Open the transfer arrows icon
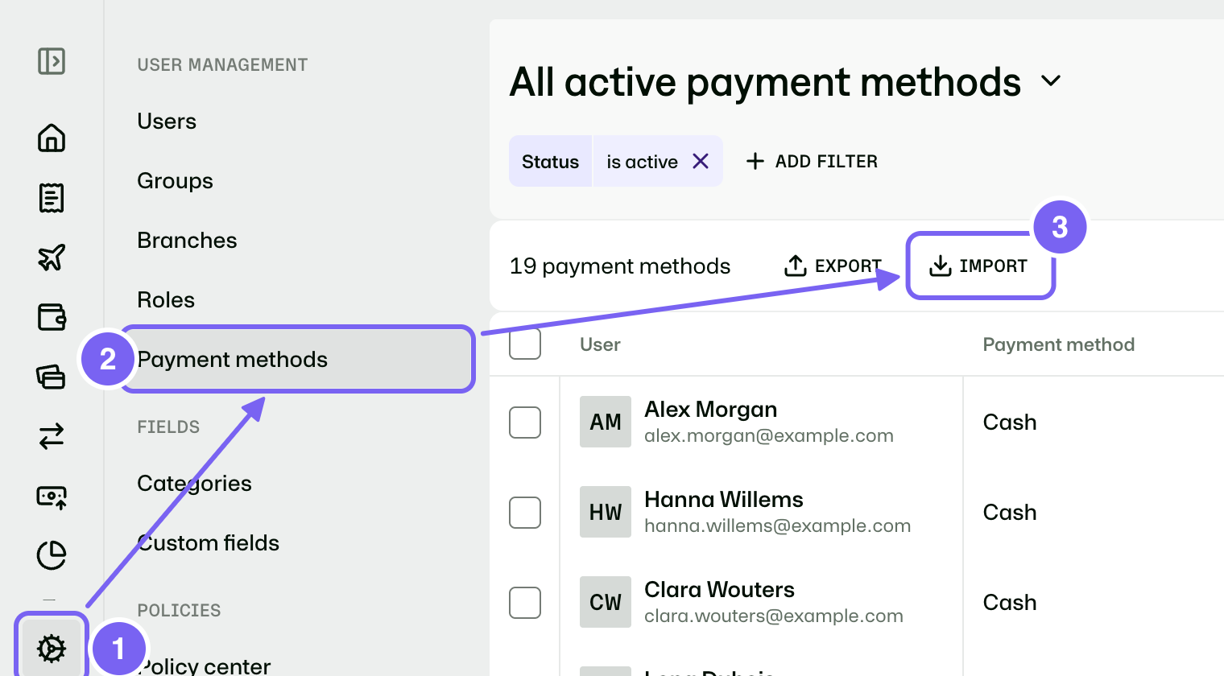Image resolution: width=1224 pixels, height=676 pixels. (52, 436)
